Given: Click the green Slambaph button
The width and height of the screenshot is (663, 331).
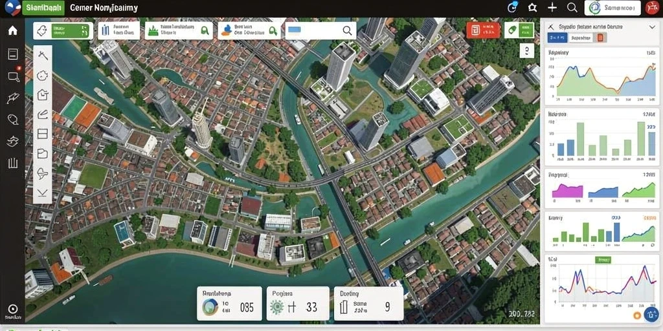Looking at the screenshot, I should [x=43, y=8].
